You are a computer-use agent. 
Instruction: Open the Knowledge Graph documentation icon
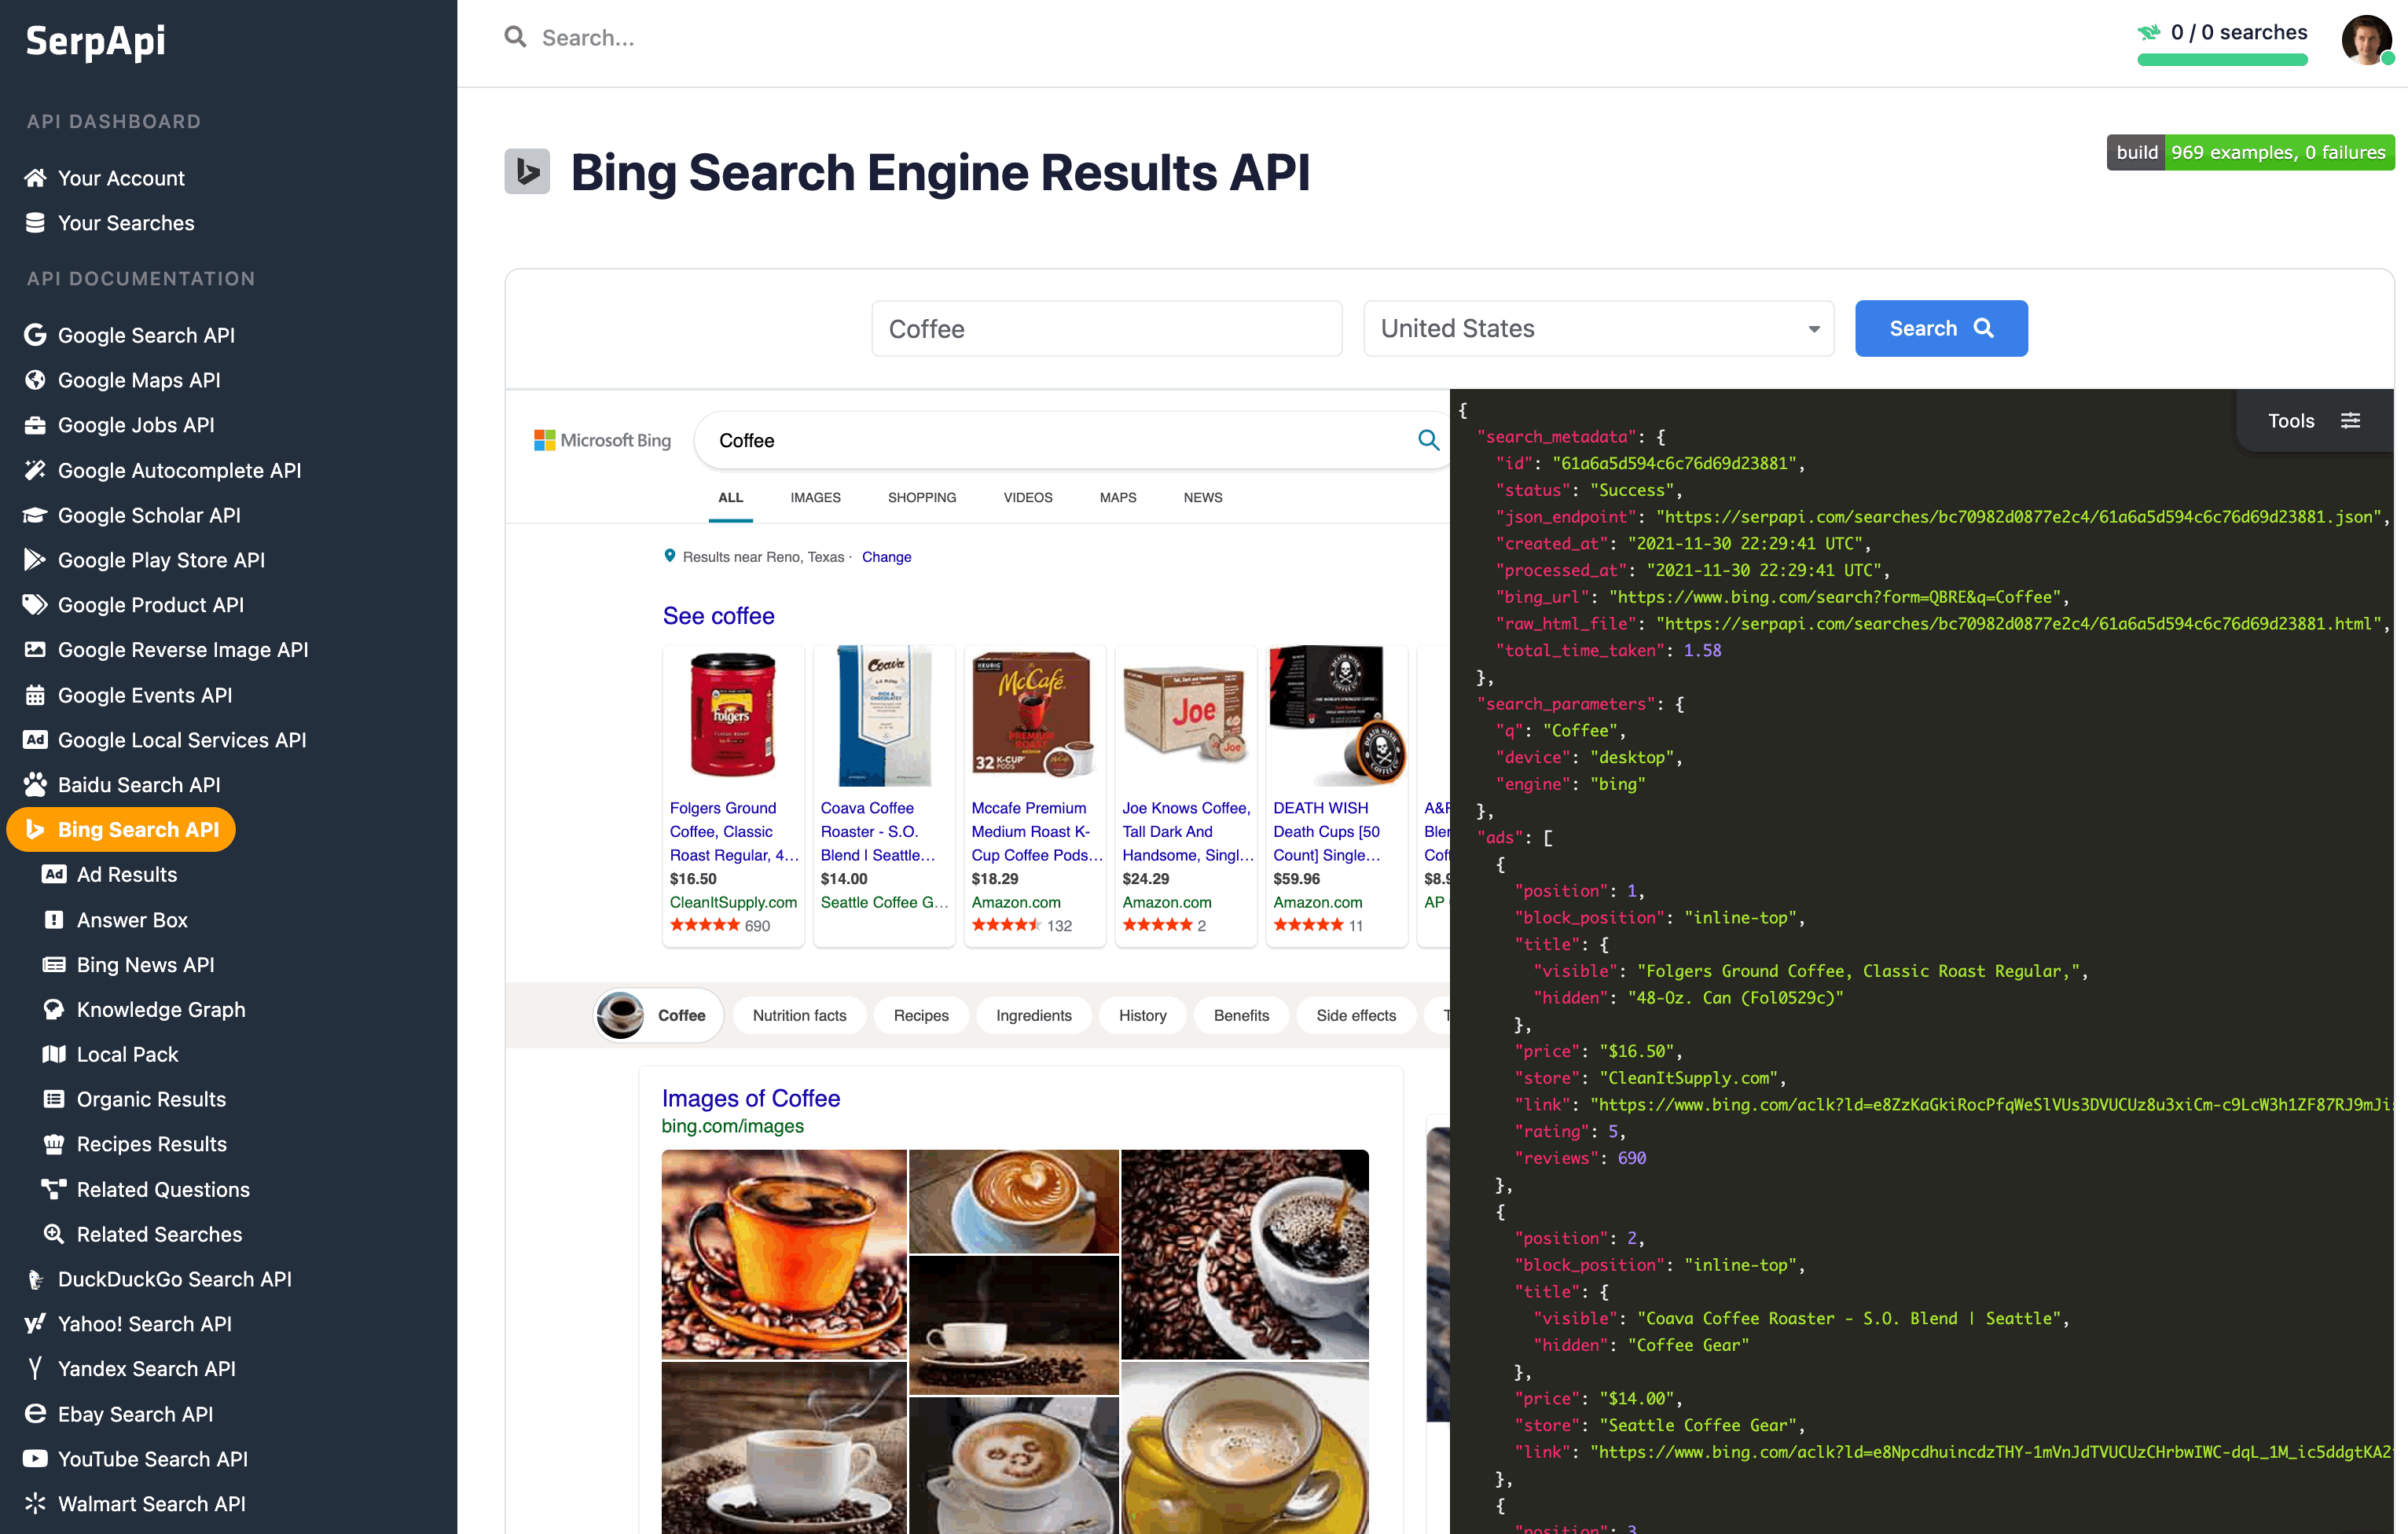[54, 1009]
